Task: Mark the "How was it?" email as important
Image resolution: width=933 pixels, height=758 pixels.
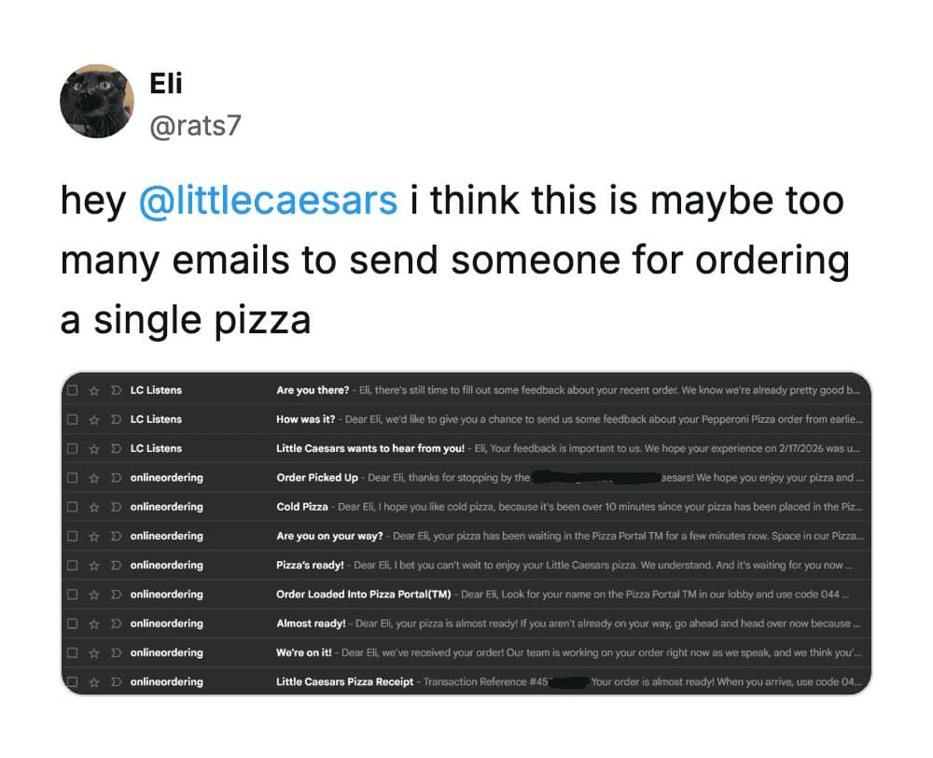Action: [113, 419]
